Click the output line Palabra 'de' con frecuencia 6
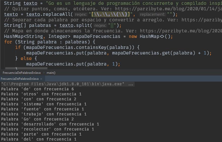Image resolution: width=222 pixels, height=142 pixels. tap(38, 89)
